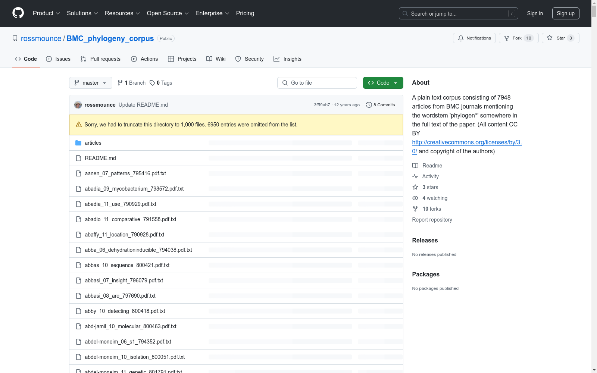Open abadio_11_comparative_791558.pdf.txt
This screenshot has height=373, width=597.
coord(131,219)
